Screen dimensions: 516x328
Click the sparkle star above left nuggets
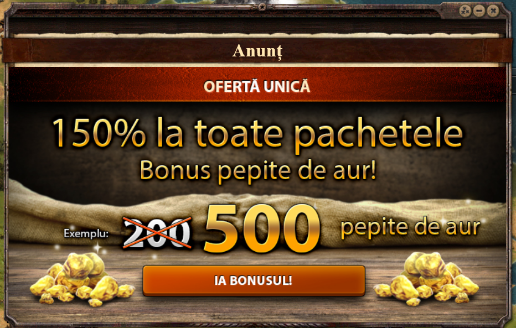(97, 247)
